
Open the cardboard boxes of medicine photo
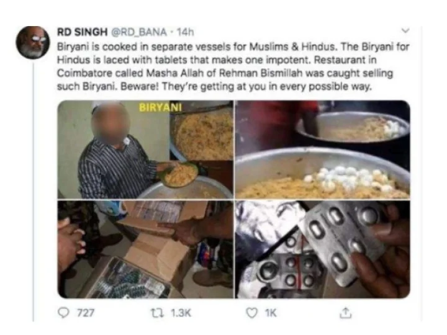click(x=145, y=249)
